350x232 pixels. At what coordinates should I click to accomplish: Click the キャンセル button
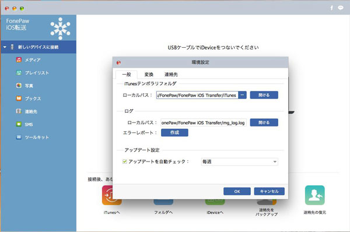tap(269, 191)
